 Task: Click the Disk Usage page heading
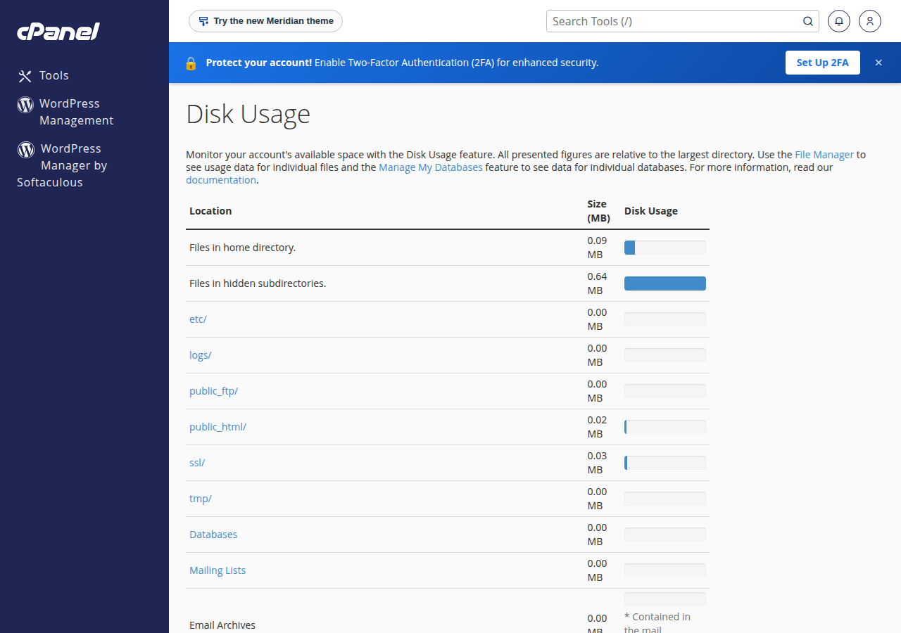point(248,114)
